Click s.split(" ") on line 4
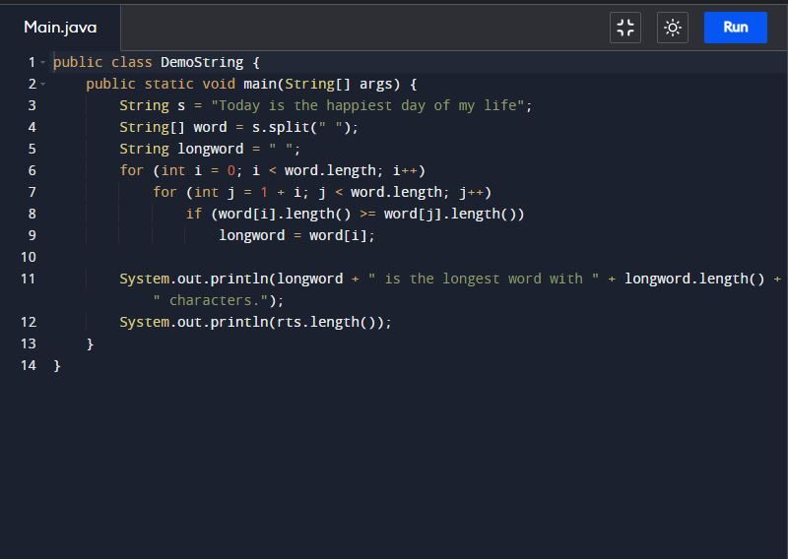The image size is (788, 559). click(x=301, y=127)
